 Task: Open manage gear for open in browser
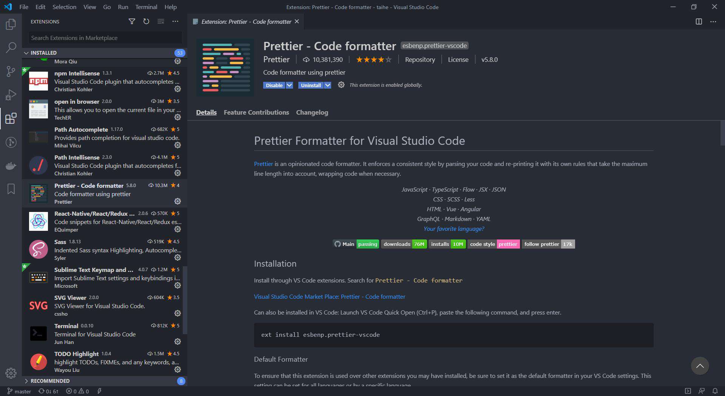[177, 117]
